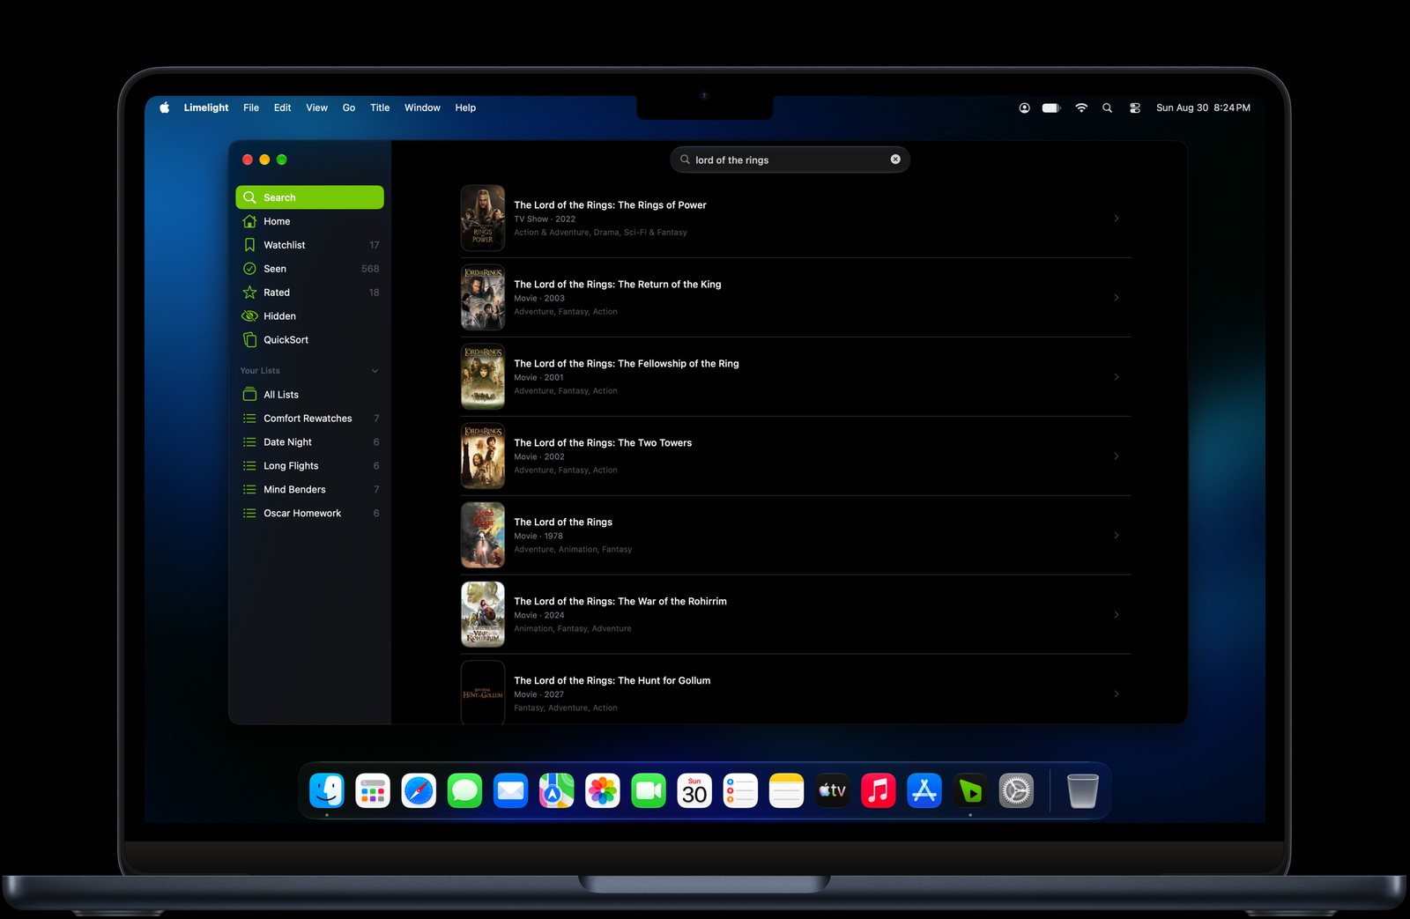Screen dimensions: 1410x919
Task: Open the Apple menu
Action: [165, 107]
